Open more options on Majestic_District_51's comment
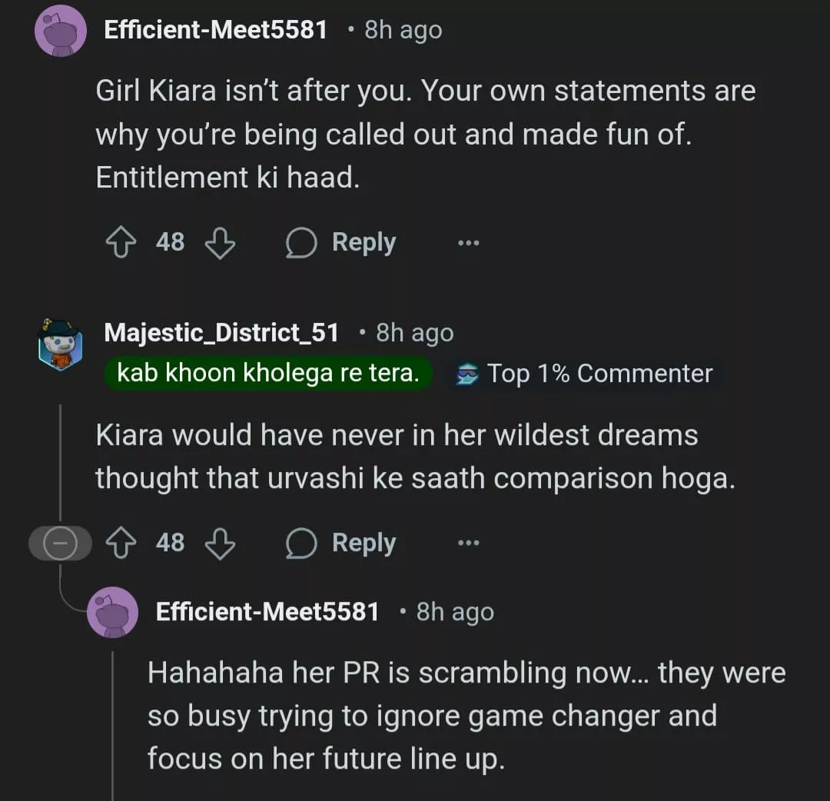 click(x=468, y=543)
